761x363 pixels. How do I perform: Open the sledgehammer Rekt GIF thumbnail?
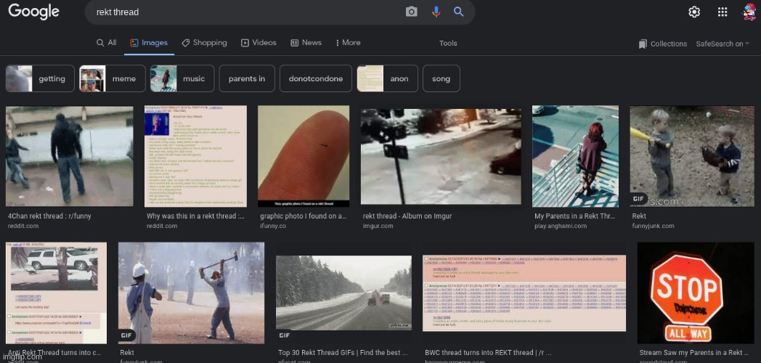click(x=191, y=293)
